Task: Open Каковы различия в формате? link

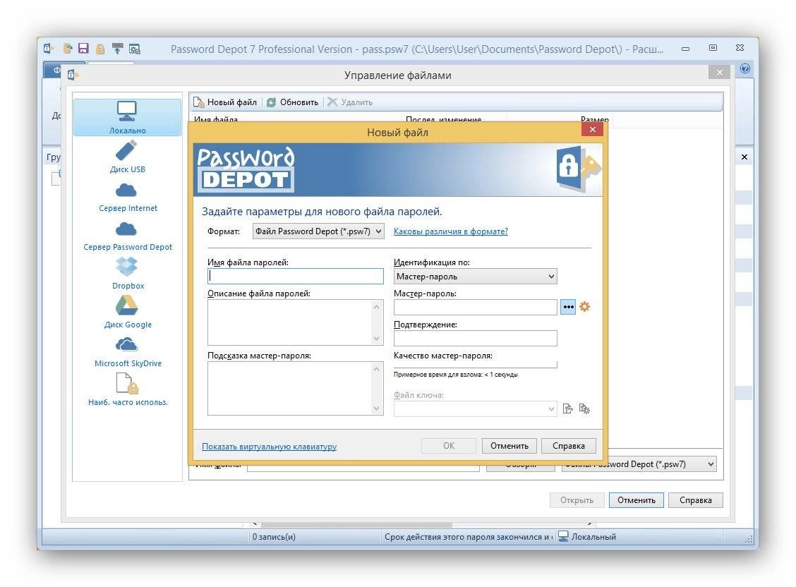Action: [x=451, y=231]
